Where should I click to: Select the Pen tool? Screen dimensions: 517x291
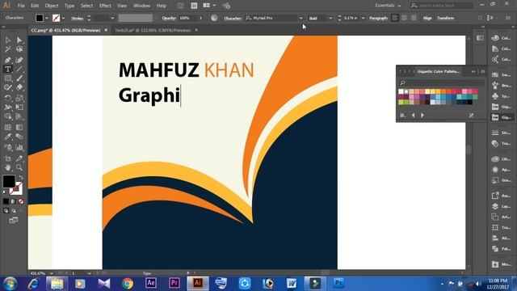[7, 60]
